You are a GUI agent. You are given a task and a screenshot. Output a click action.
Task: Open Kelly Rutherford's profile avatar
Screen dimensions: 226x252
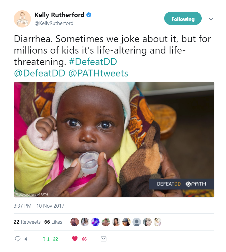click(22, 19)
